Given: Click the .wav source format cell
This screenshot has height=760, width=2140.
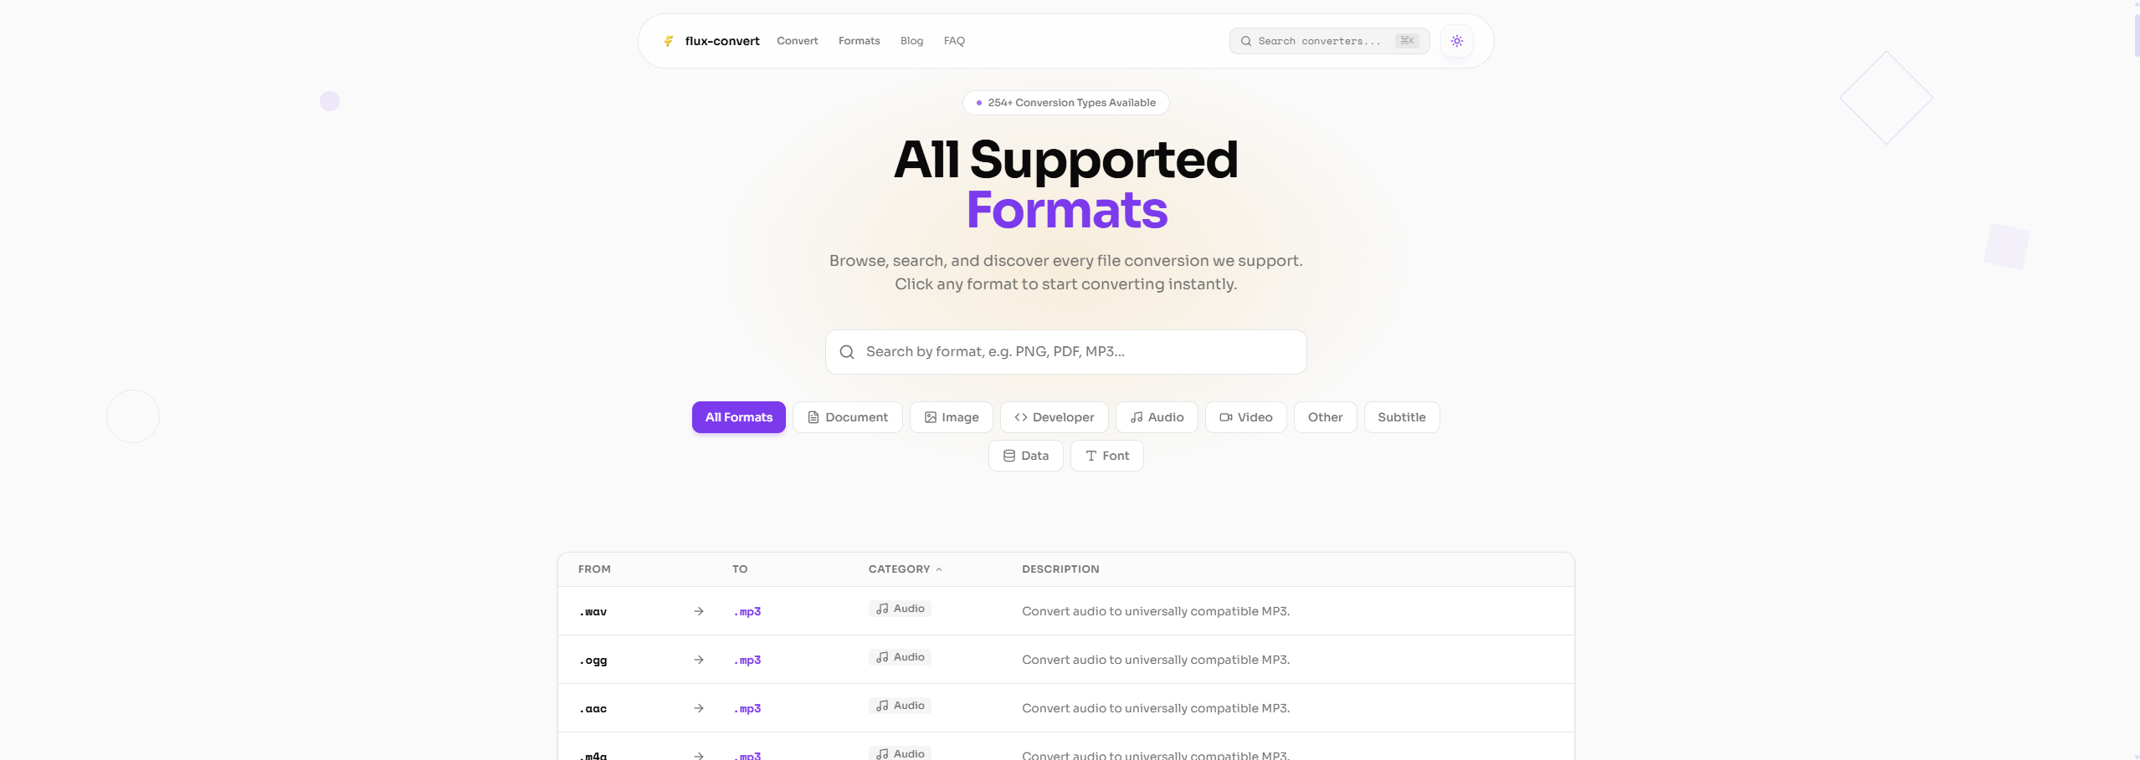Looking at the screenshot, I should point(593,612).
